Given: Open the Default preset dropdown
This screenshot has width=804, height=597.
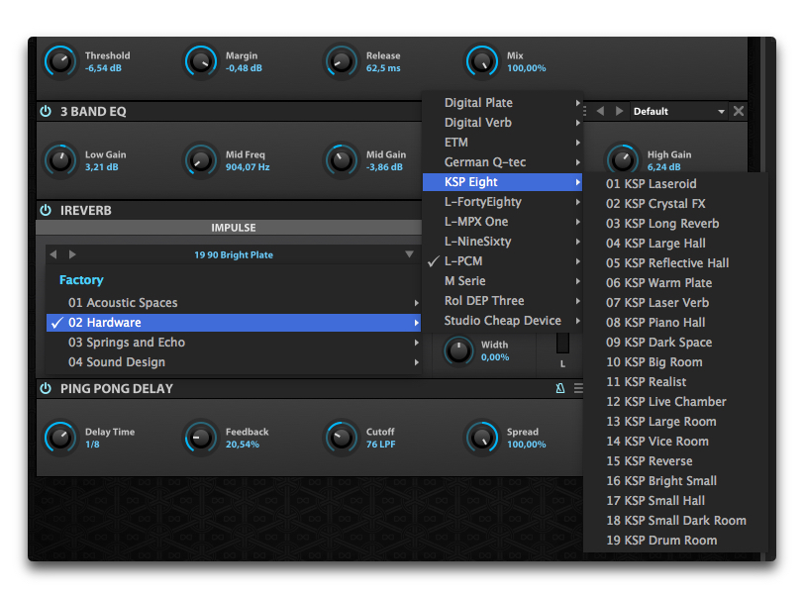Looking at the screenshot, I should pyautogui.click(x=679, y=111).
